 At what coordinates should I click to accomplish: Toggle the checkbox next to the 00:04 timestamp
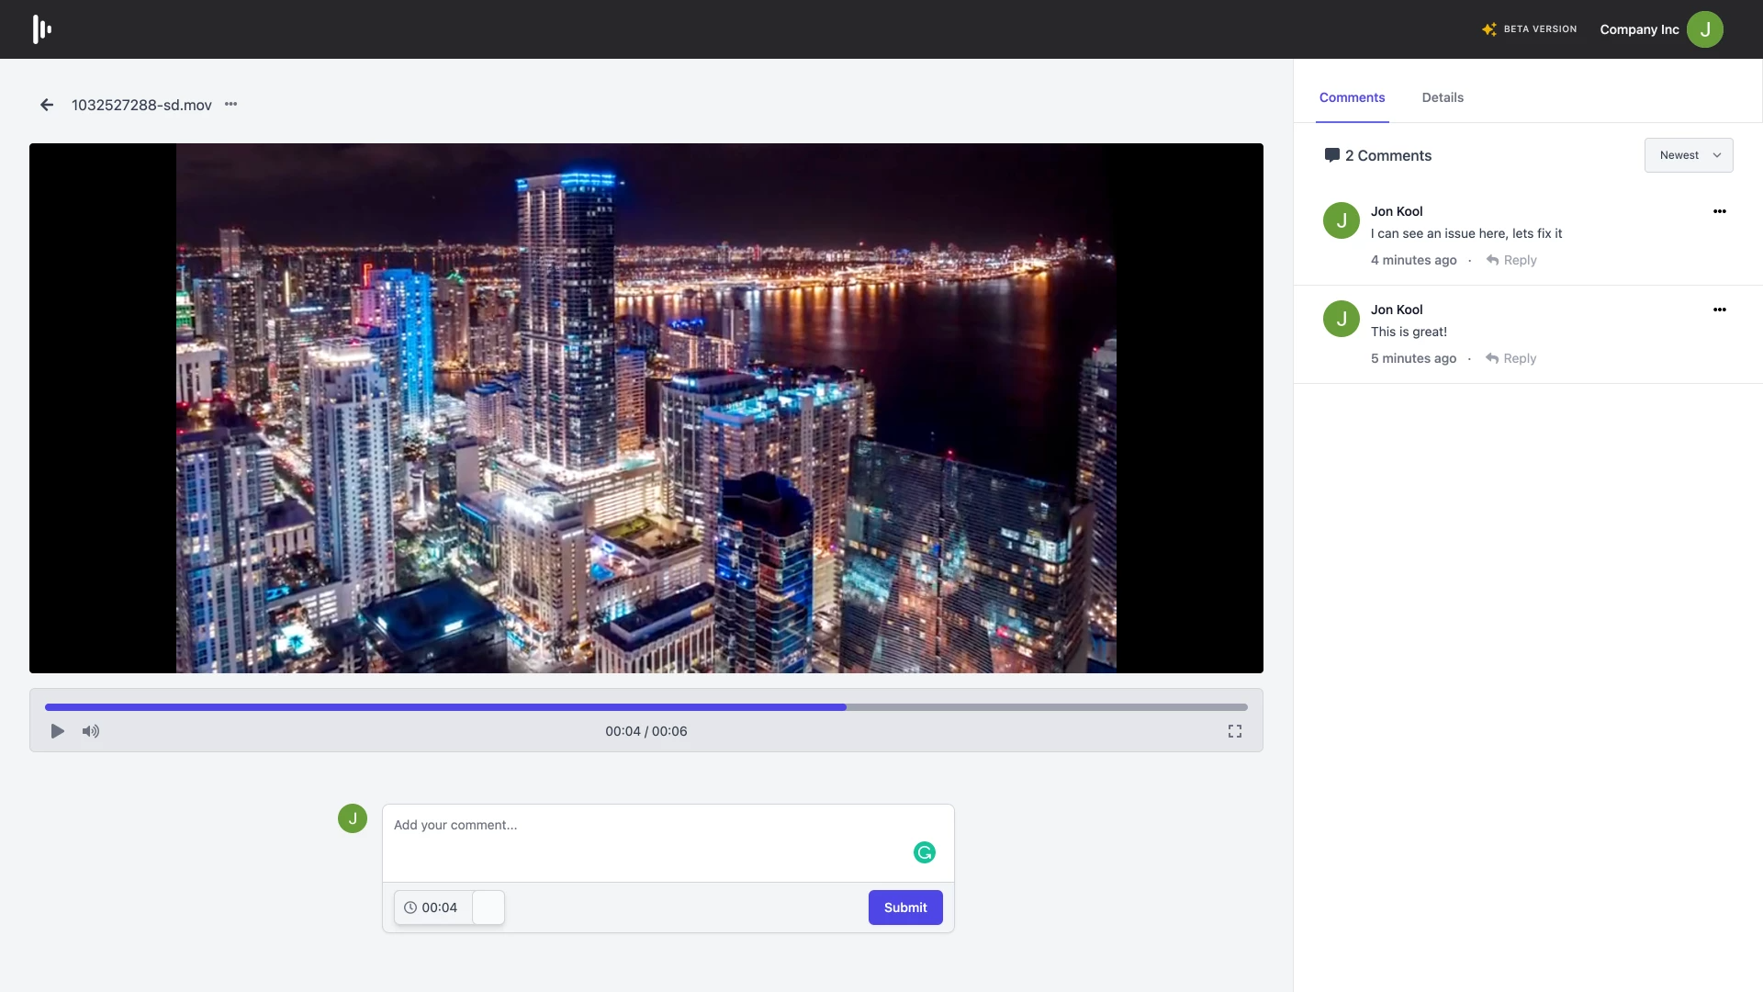click(x=488, y=907)
